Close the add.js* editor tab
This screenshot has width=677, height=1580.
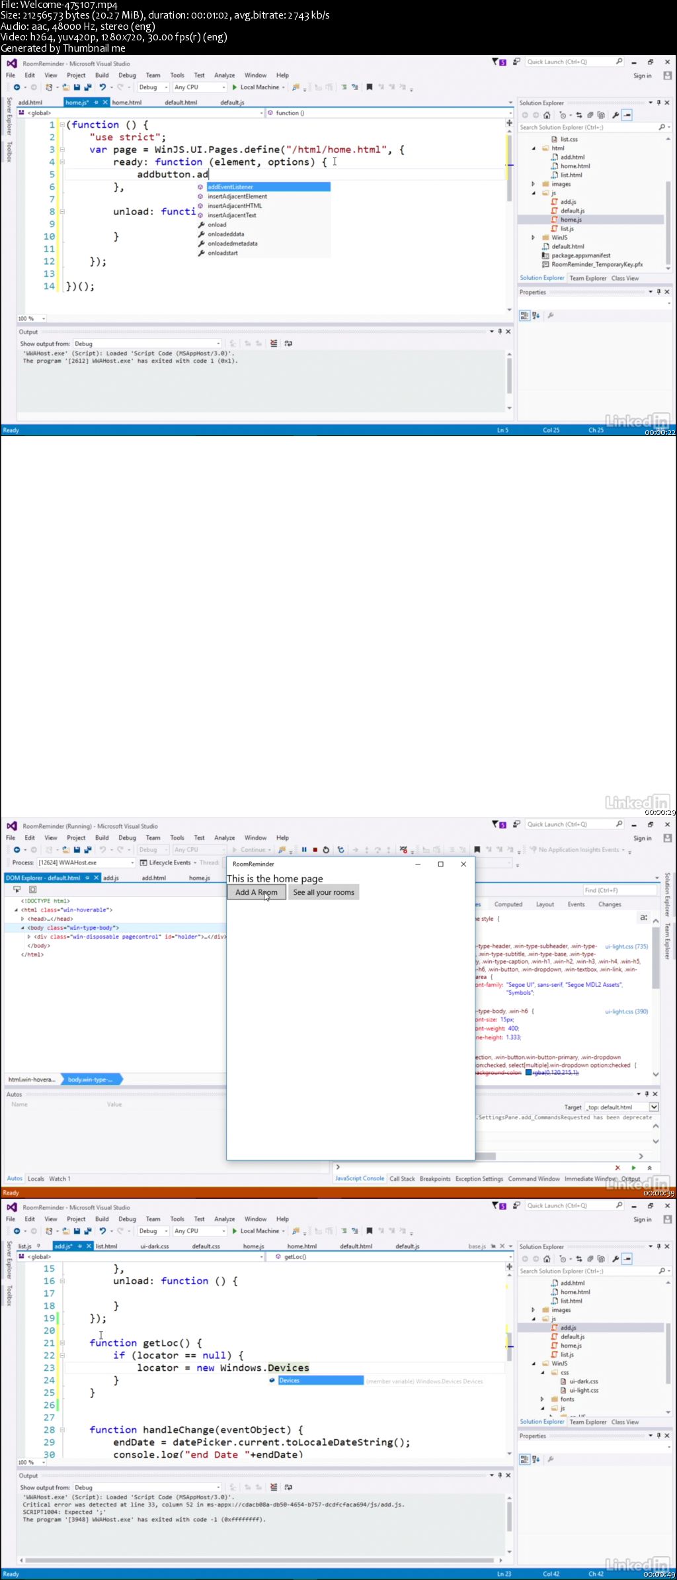[88, 1246]
